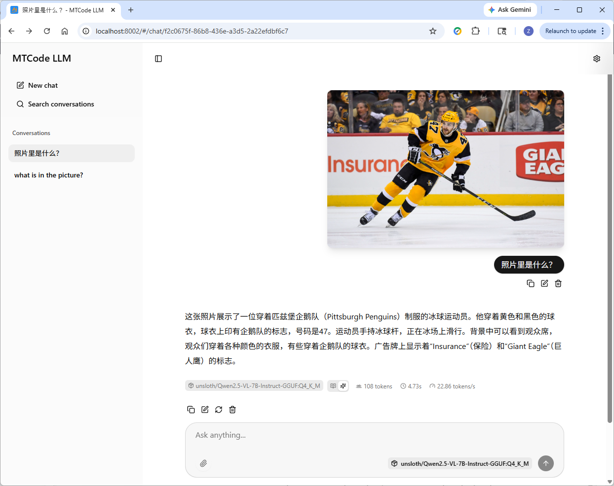Click the scroll down arrow
The image size is (614, 486).
click(610, 482)
